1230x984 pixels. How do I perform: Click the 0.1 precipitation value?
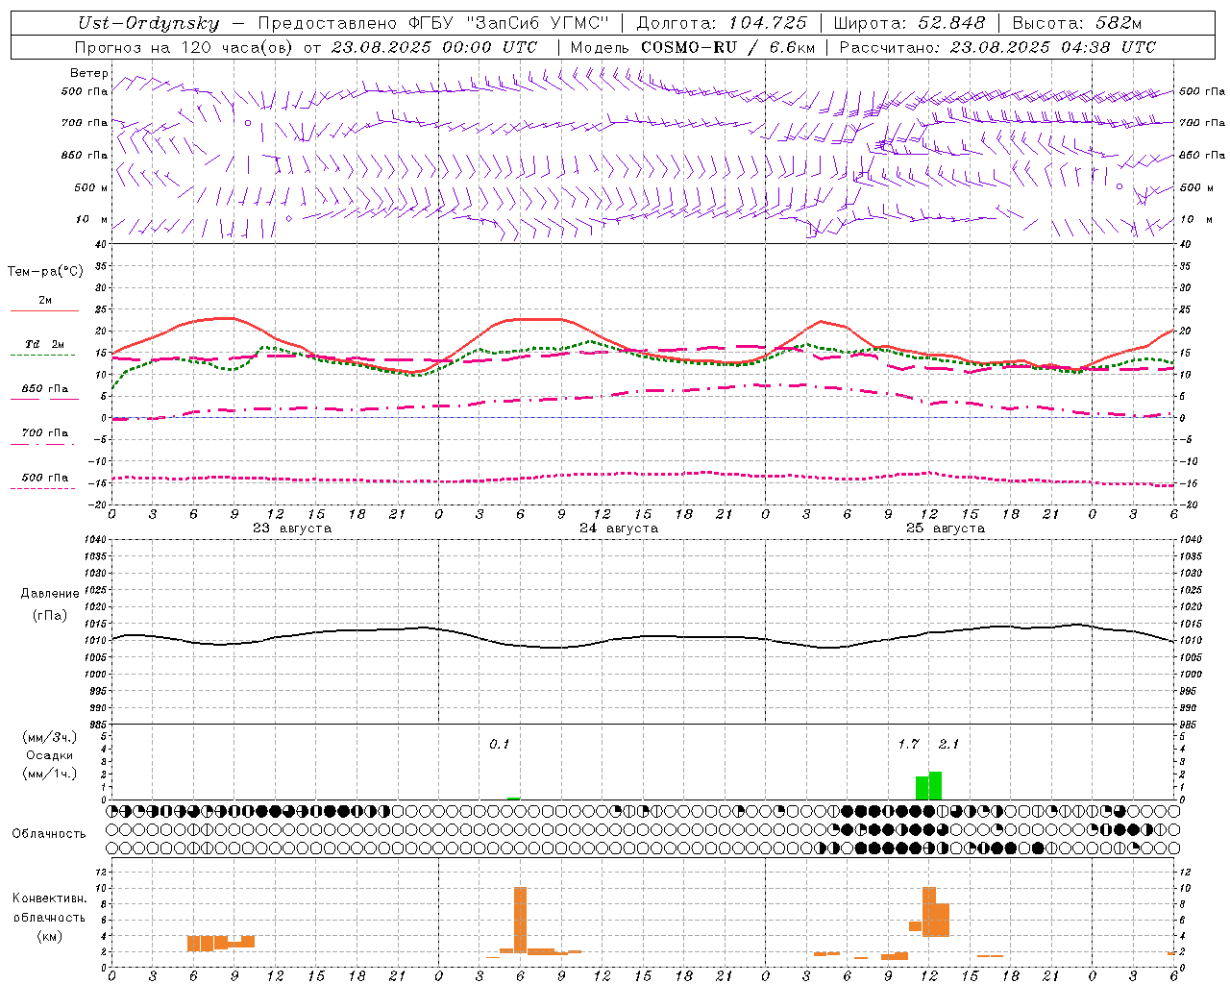(500, 745)
